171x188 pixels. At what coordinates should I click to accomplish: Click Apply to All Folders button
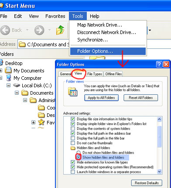tap(101, 98)
